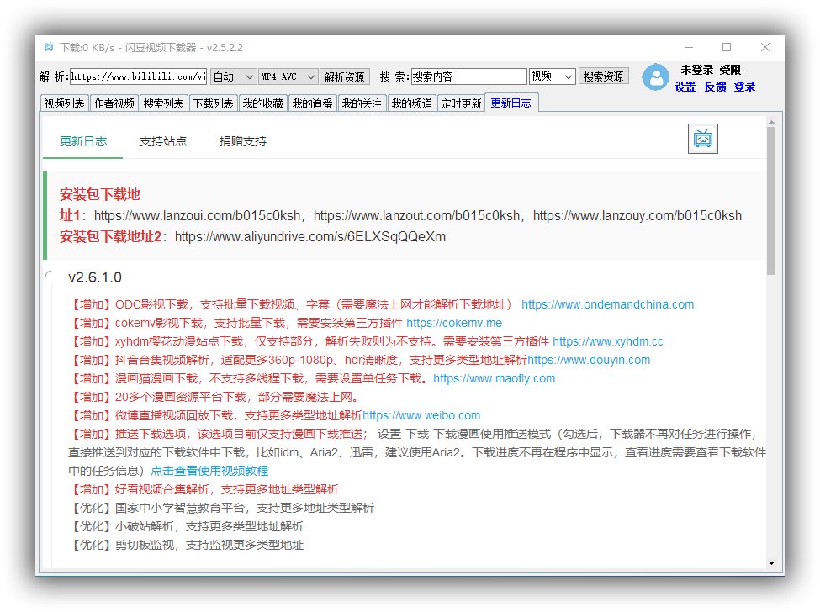Screen dimensions: 820x612
Task: Open the 捐赠支持 sub-tab
Action: point(243,141)
